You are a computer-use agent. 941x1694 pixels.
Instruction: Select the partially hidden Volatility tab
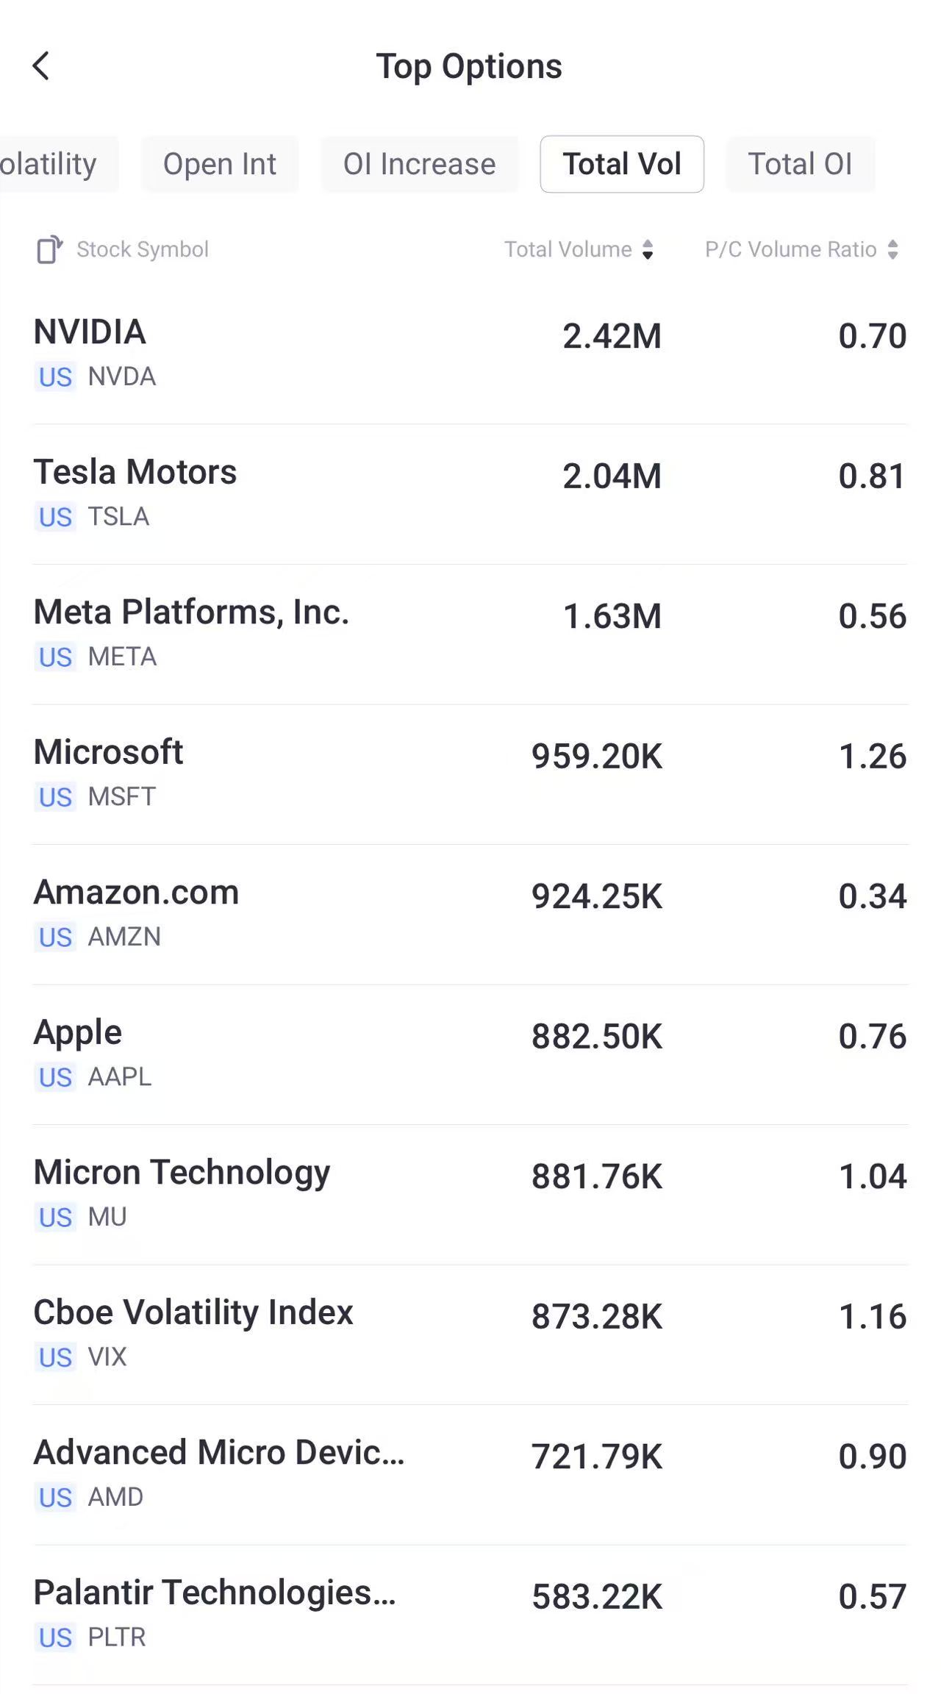(x=51, y=164)
